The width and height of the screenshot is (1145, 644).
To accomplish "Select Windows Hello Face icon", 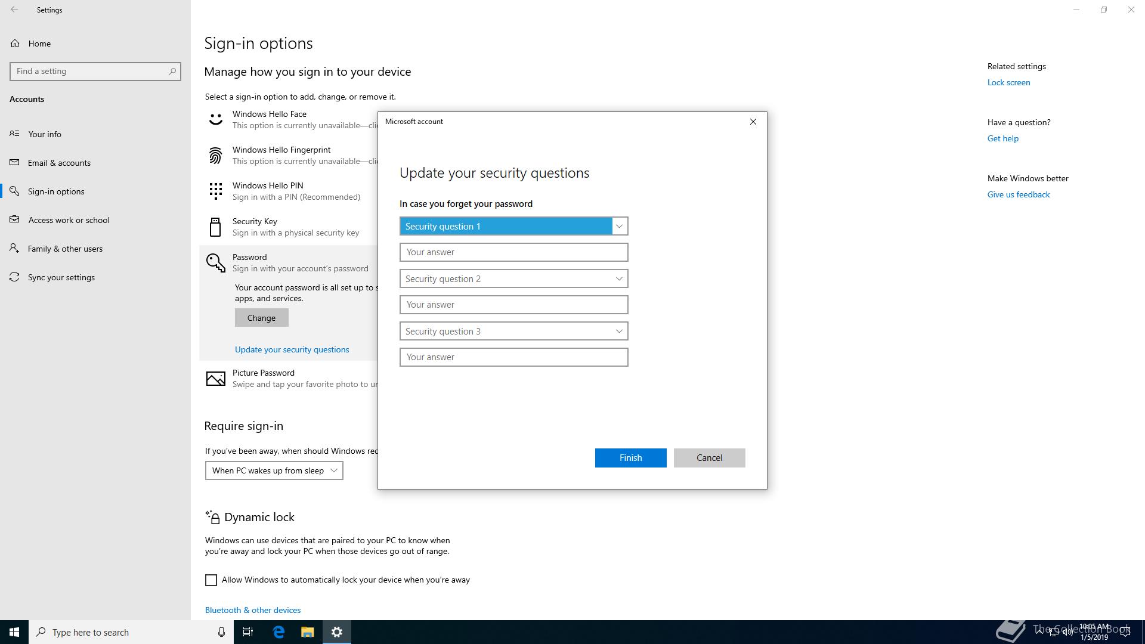I will tap(215, 120).
